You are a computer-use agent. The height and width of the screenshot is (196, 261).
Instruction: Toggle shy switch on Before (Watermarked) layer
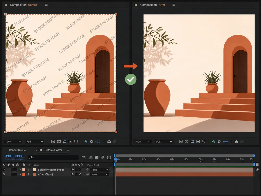[x=73, y=170]
